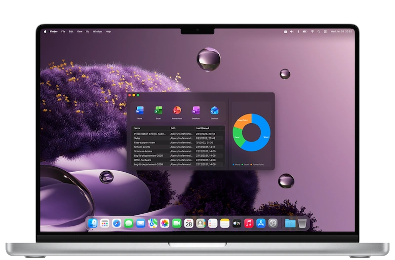Click the 7/1/2022, 21:26 date cell
395x260 pixels.
(204, 143)
